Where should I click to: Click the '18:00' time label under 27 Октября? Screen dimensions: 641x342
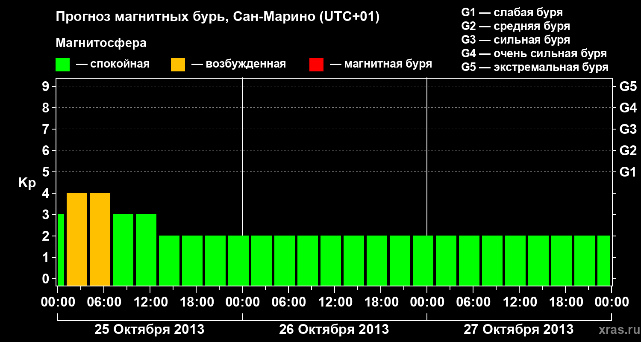[566, 302]
